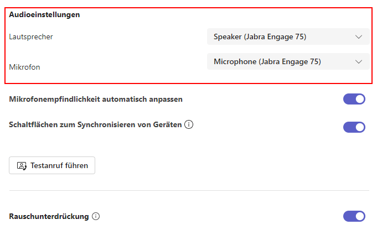The width and height of the screenshot is (377, 235).
Task: Expand the Microphone dropdown via its chevron arrow
Action: point(359,62)
